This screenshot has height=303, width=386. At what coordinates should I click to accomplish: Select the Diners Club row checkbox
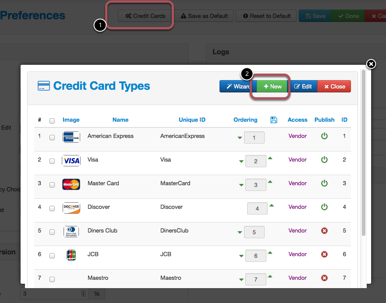coord(52,232)
